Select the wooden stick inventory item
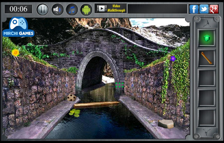This screenshot has width=224, height=143. (x=207, y=58)
